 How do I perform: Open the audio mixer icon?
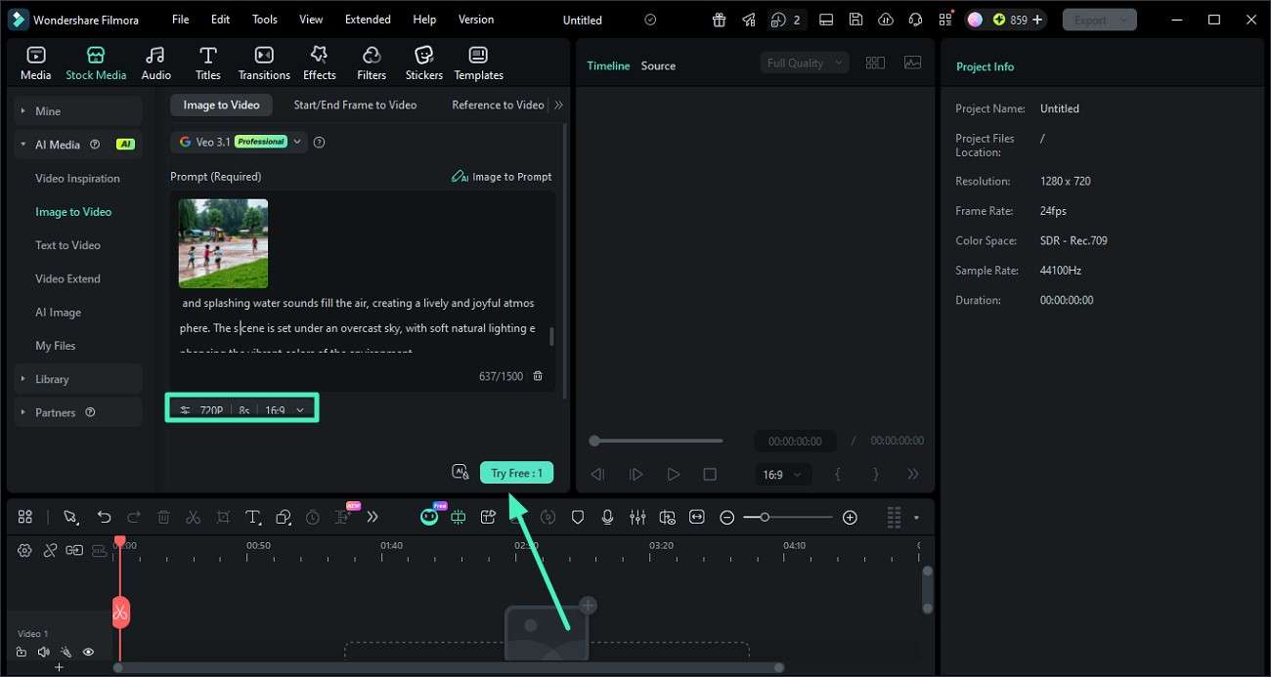[637, 517]
